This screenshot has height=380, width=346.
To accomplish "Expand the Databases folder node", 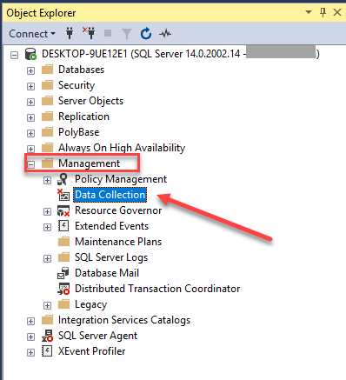I will coord(30,70).
